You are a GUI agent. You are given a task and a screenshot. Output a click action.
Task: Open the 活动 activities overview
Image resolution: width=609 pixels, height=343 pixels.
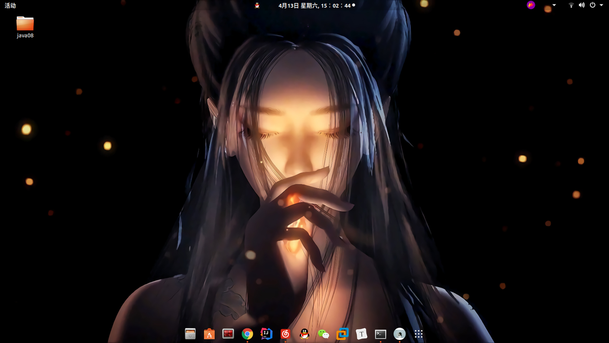point(10,5)
